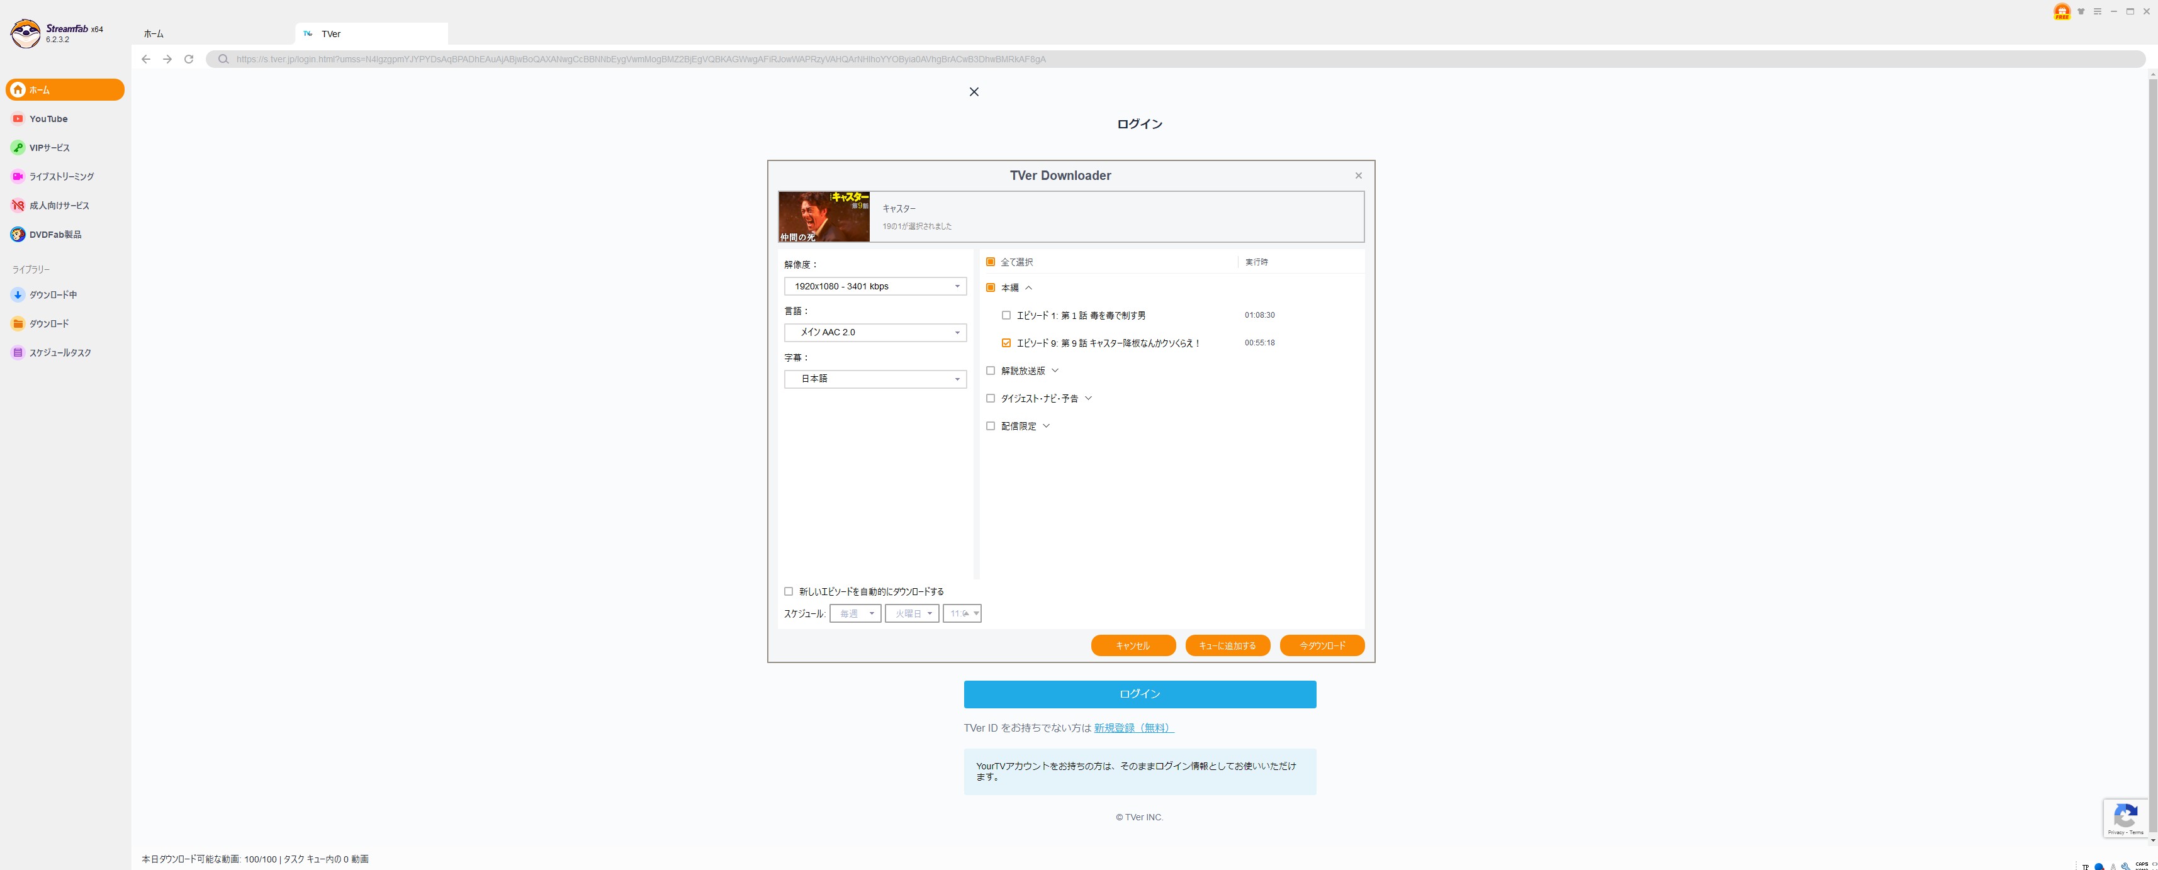Click the blue ログイン button
Viewport: 2158px width, 870px height.
(x=1139, y=694)
